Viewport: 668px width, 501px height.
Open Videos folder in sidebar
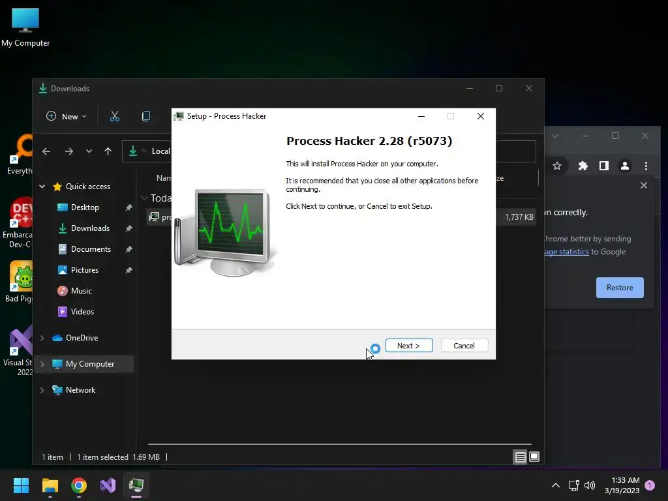(x=82, y=312)
